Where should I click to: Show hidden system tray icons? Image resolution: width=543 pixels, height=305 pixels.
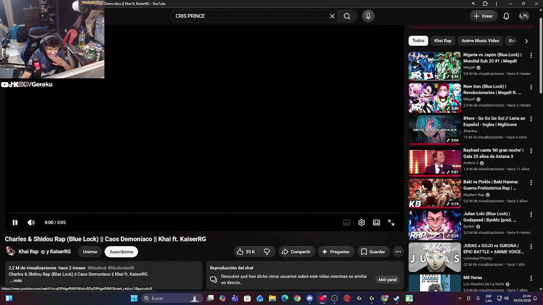coord(459,298)
